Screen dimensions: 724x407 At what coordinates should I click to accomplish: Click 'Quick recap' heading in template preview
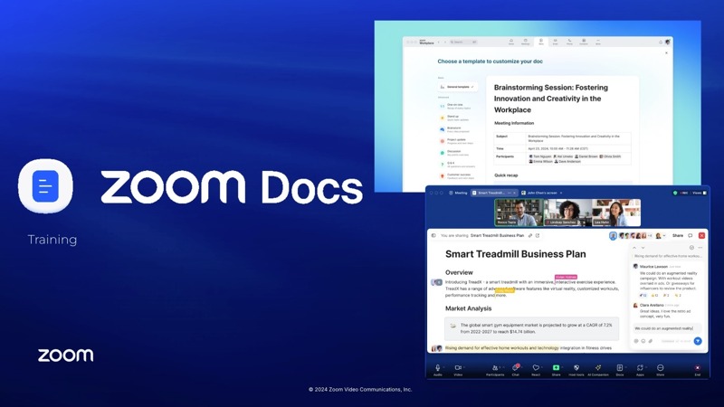pos(506,175)
